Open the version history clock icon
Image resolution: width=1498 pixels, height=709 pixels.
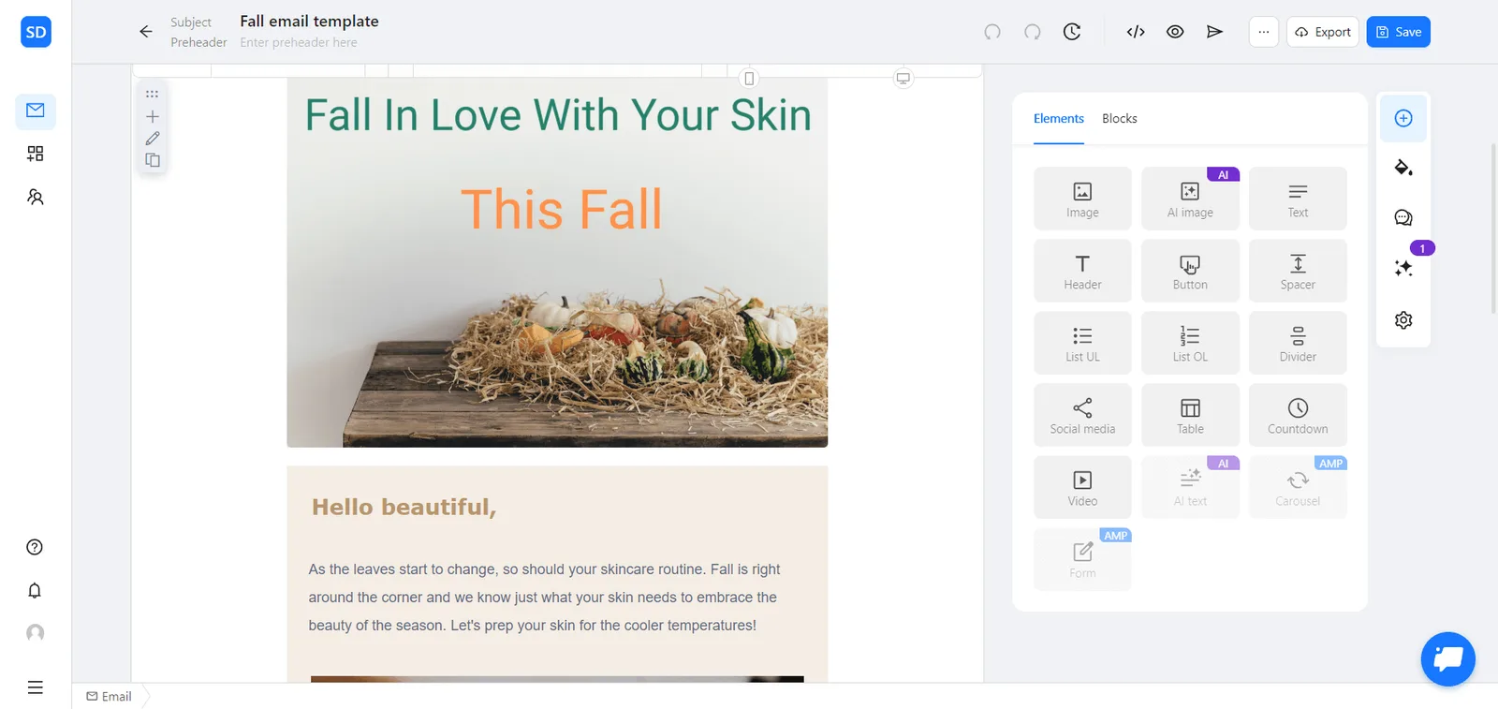coord(1072,32)
